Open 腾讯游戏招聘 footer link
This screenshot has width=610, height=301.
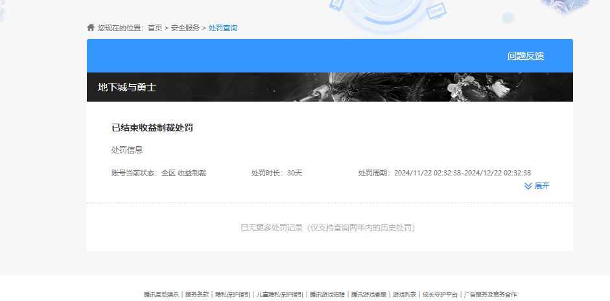[x=327, y=295]
